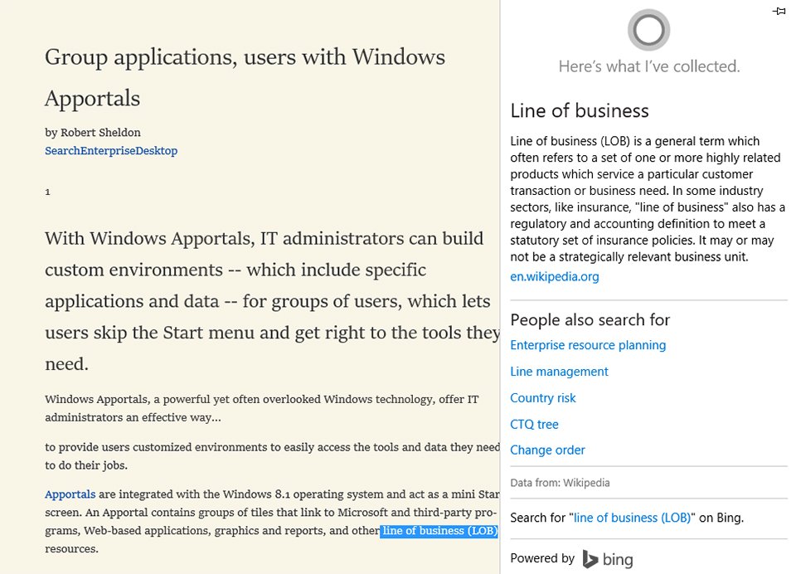Open the Line management suggestion
This screenshot has height=574, width=796.
pos(559,372)
